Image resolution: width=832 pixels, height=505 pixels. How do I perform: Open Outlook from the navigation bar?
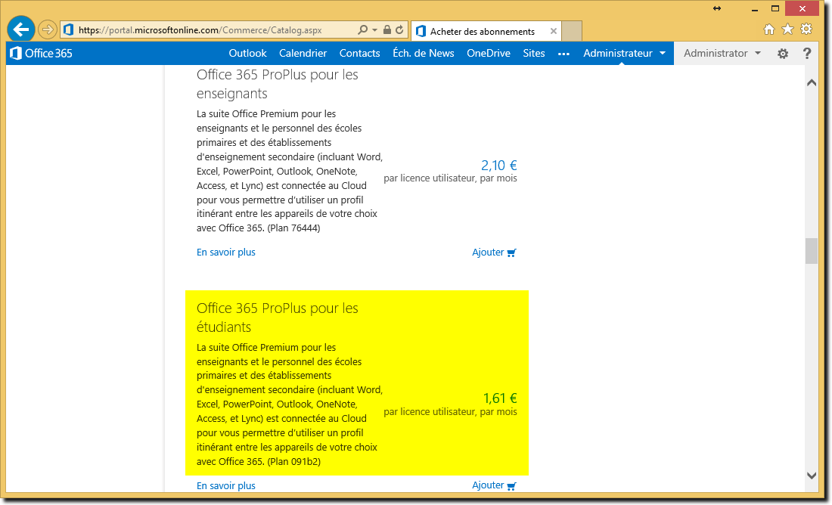click(247, 53)
